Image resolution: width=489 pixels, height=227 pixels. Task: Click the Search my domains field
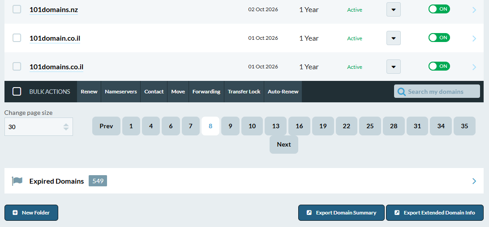[441, 92]
